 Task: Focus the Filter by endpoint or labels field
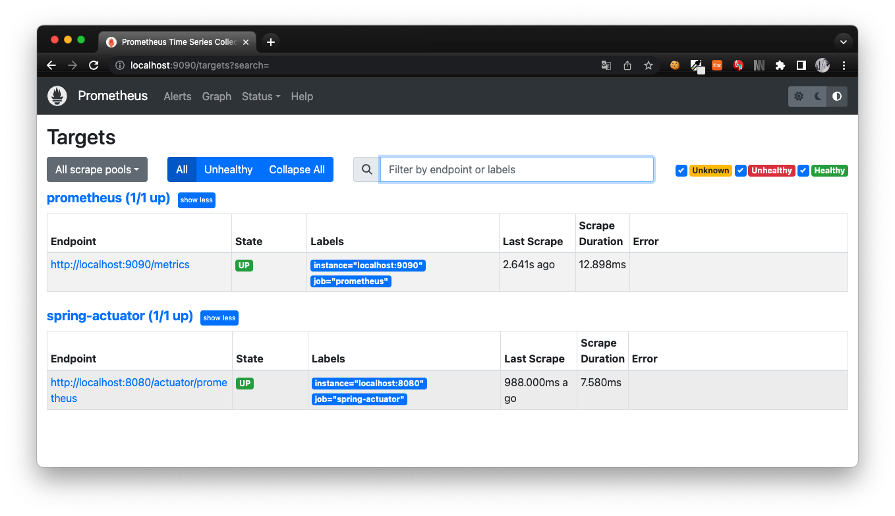(517, 169)
